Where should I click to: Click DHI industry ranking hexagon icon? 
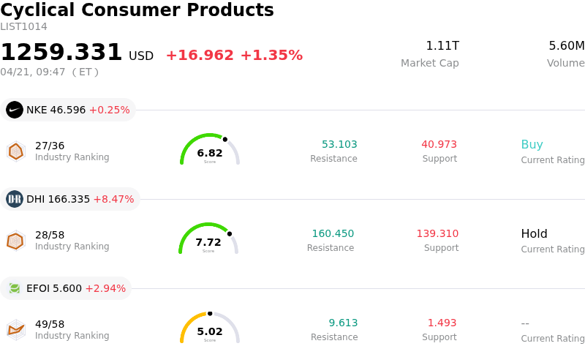pyautogui.click(x=15, y=240)
